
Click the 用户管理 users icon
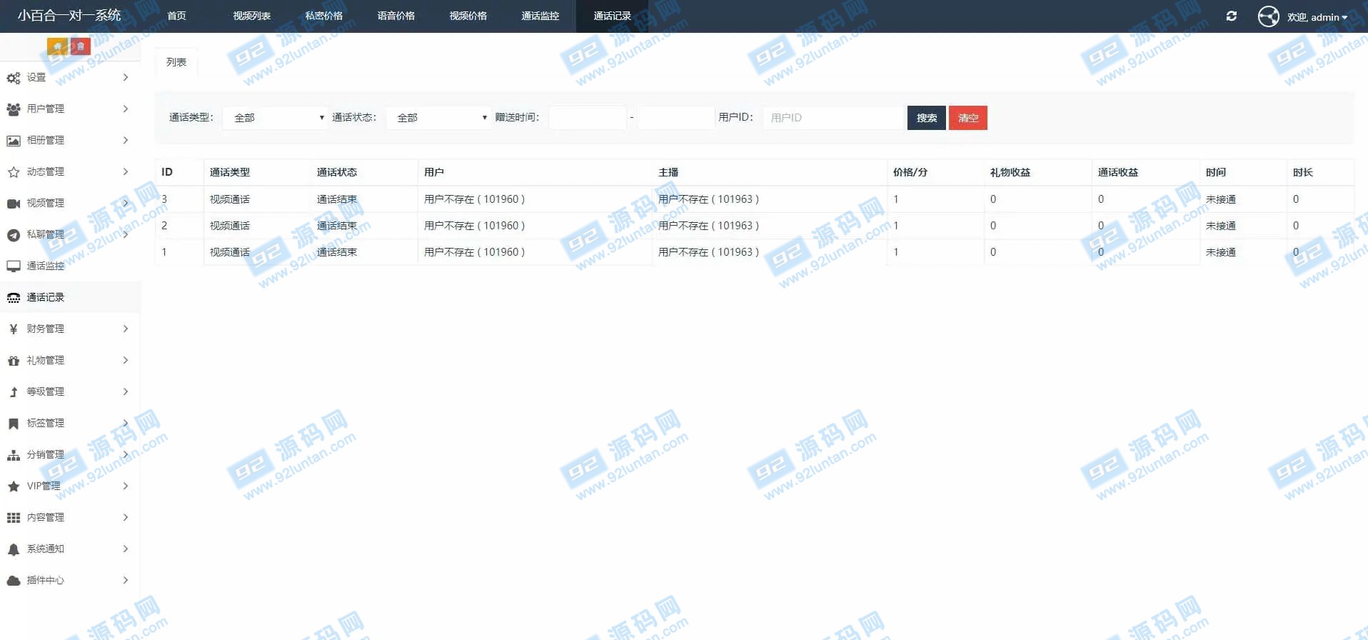[13, 109]
